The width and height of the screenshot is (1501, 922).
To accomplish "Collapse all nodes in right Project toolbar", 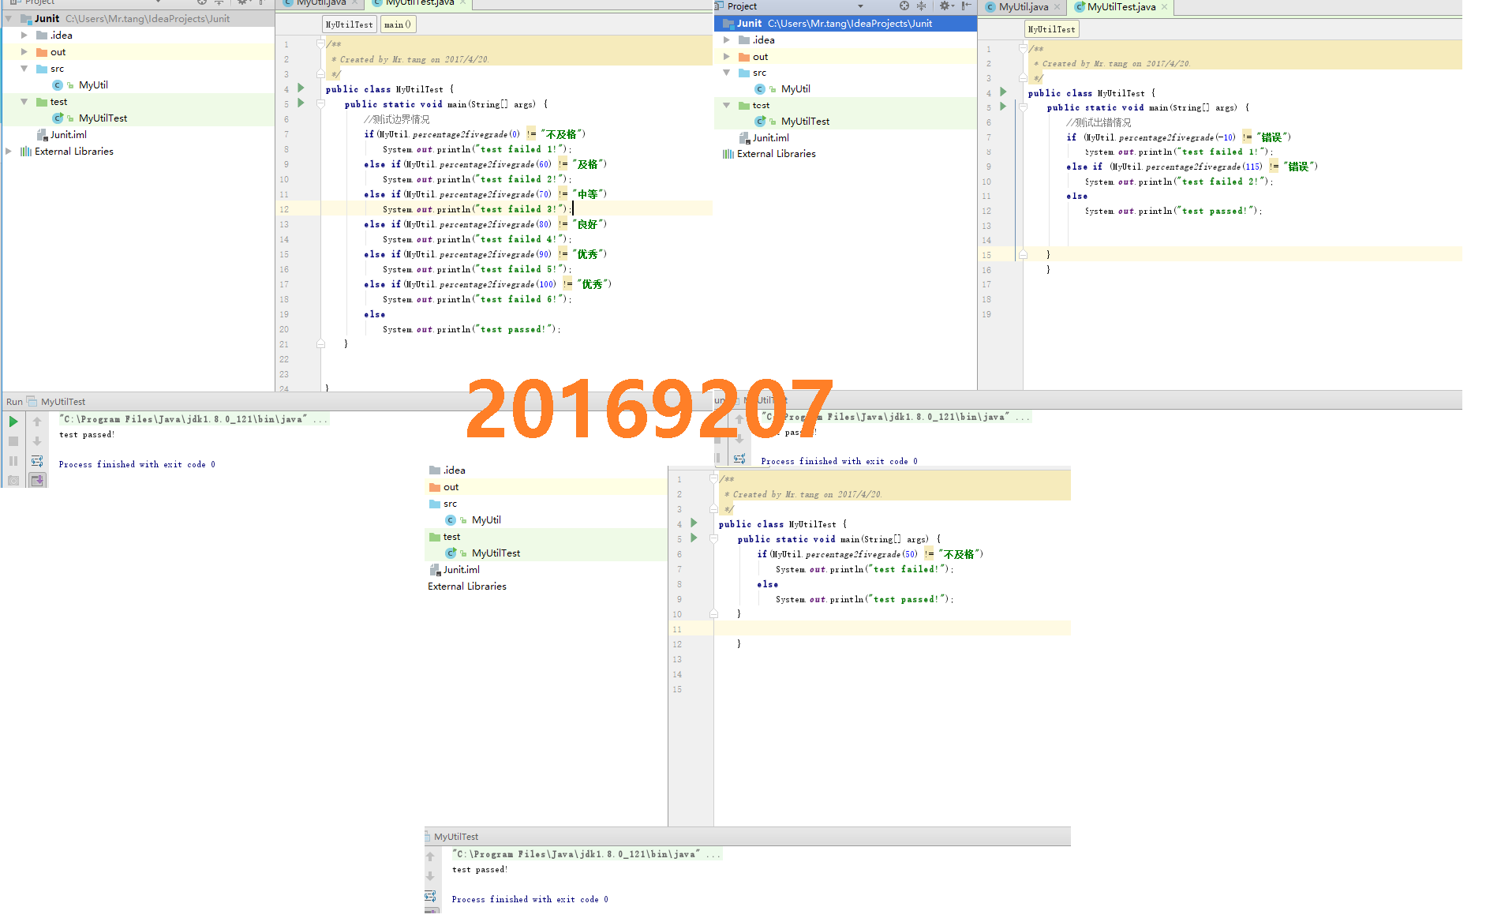I will 921,6.
